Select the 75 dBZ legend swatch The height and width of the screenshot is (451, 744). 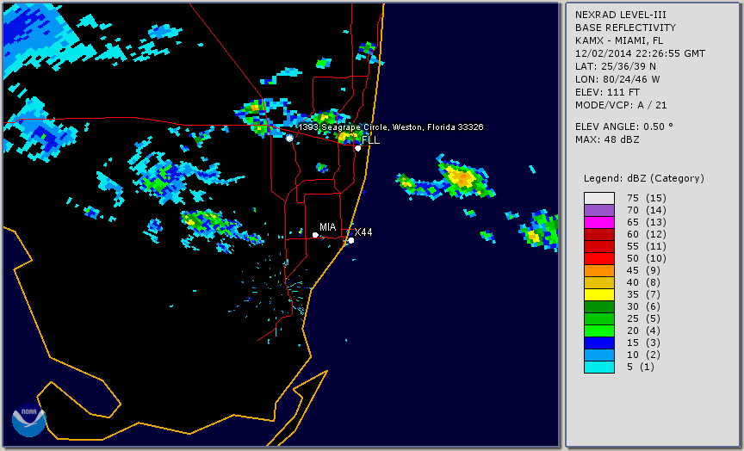click(x=599, y=198)
